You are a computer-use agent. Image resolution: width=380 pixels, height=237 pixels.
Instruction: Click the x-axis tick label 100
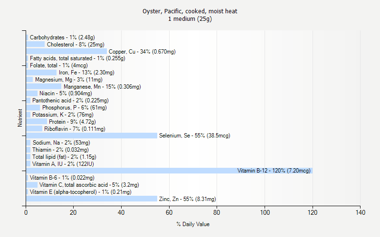pos(265,212)
